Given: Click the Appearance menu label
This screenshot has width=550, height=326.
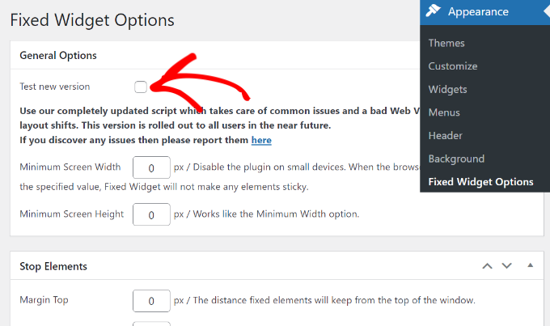Looking at the screenshot, I should [x=478, y=11].
